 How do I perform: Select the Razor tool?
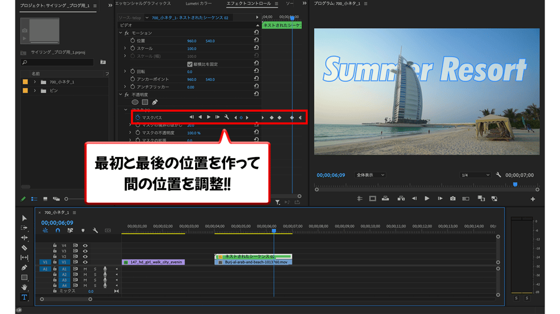pos(24,248)
